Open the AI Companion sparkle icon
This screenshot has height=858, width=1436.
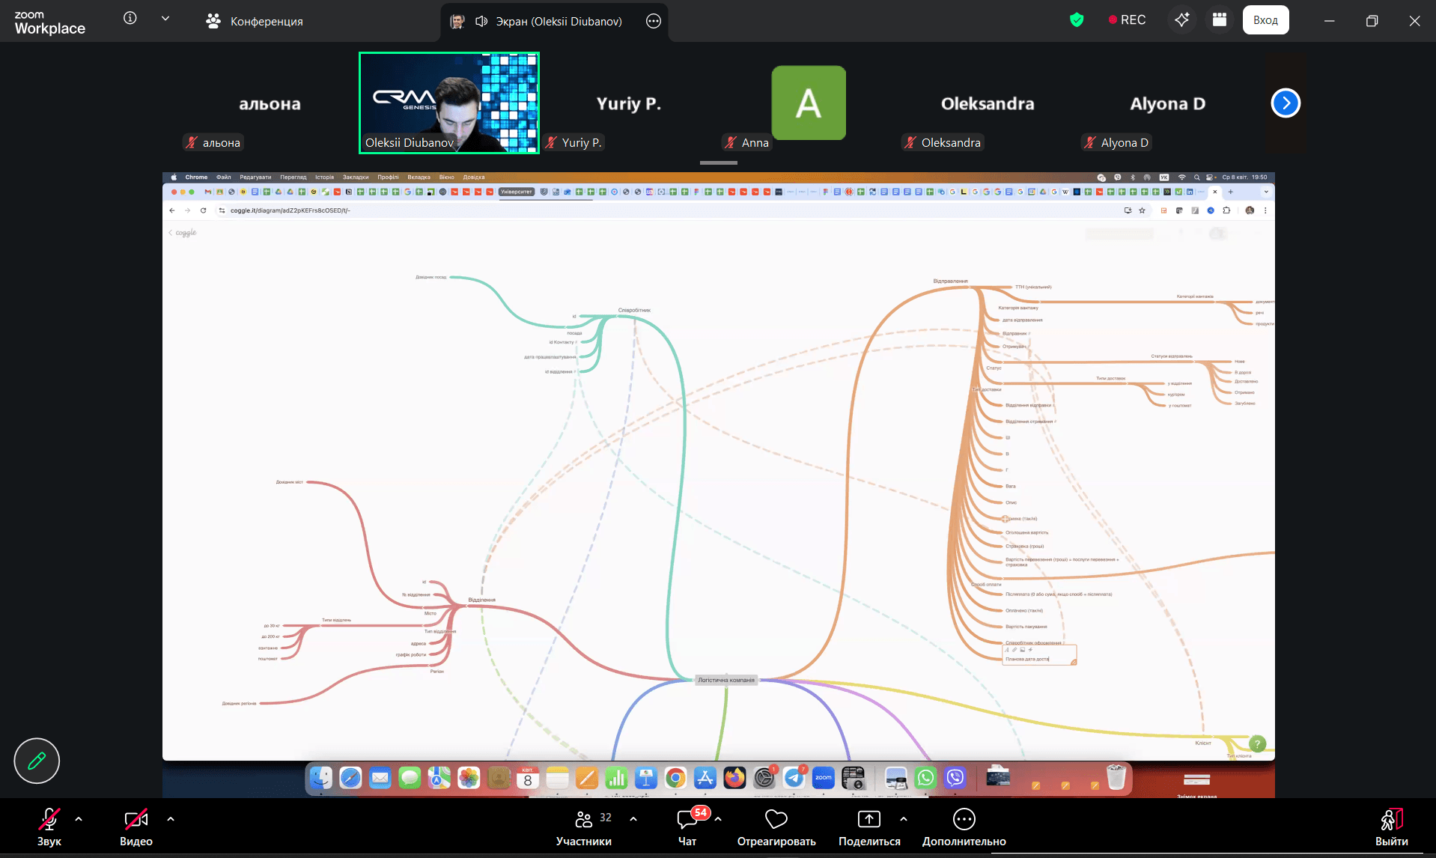(x=1182, y=20)
